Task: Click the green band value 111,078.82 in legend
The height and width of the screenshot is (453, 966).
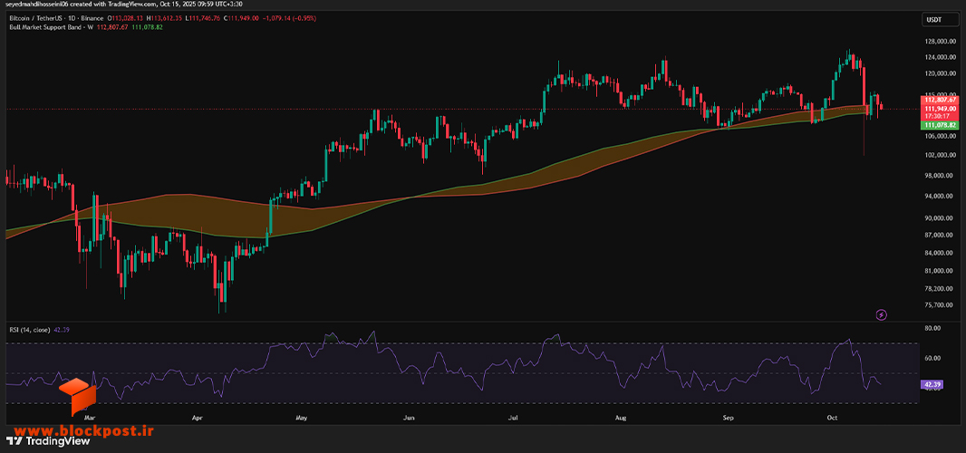Action: [147, 27]
